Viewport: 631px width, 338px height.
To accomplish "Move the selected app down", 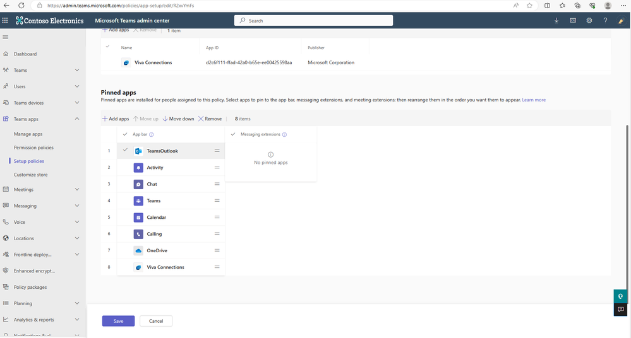I will click(178, 119).
